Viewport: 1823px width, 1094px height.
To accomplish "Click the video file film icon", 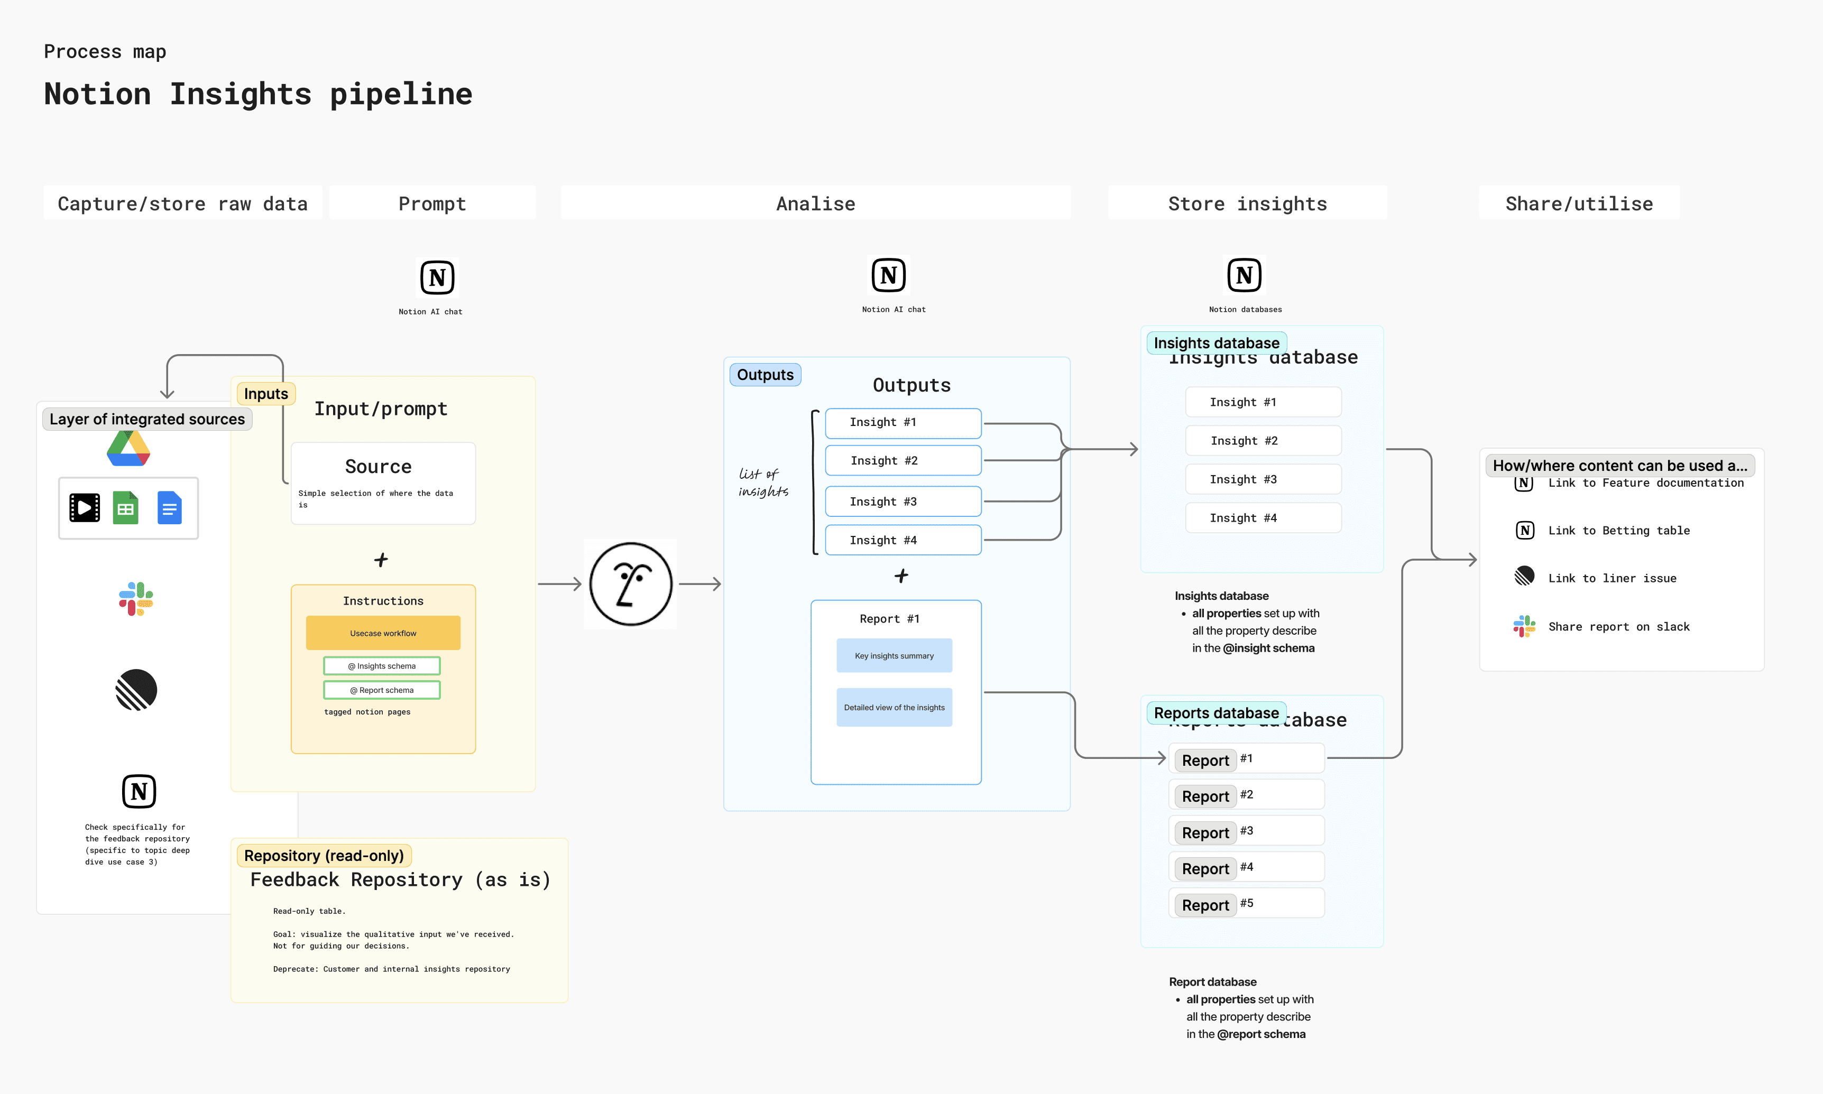I will click(85, 508).
